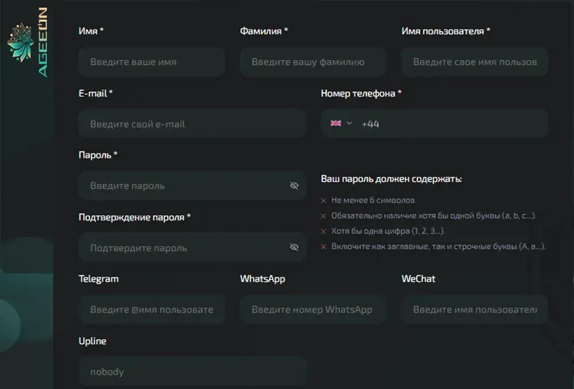Click the WeChat username input field
The height and width of the screenshot is (389, 574).
pos(474,309)
